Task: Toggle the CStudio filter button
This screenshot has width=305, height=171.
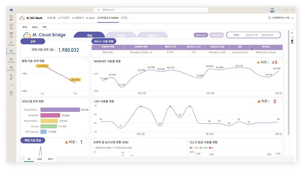Action: pyautogui.click(x=217, y=35)
